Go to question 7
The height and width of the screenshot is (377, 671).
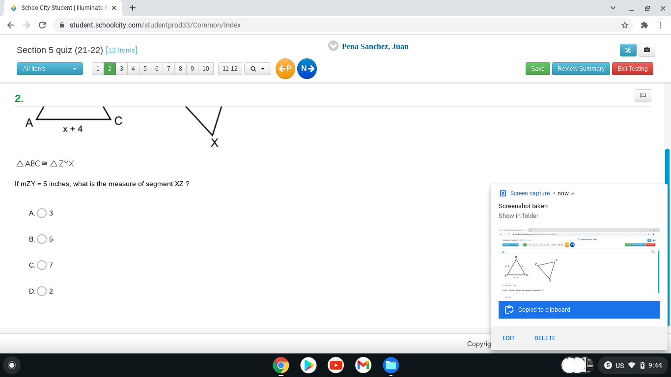pos(168,69)
